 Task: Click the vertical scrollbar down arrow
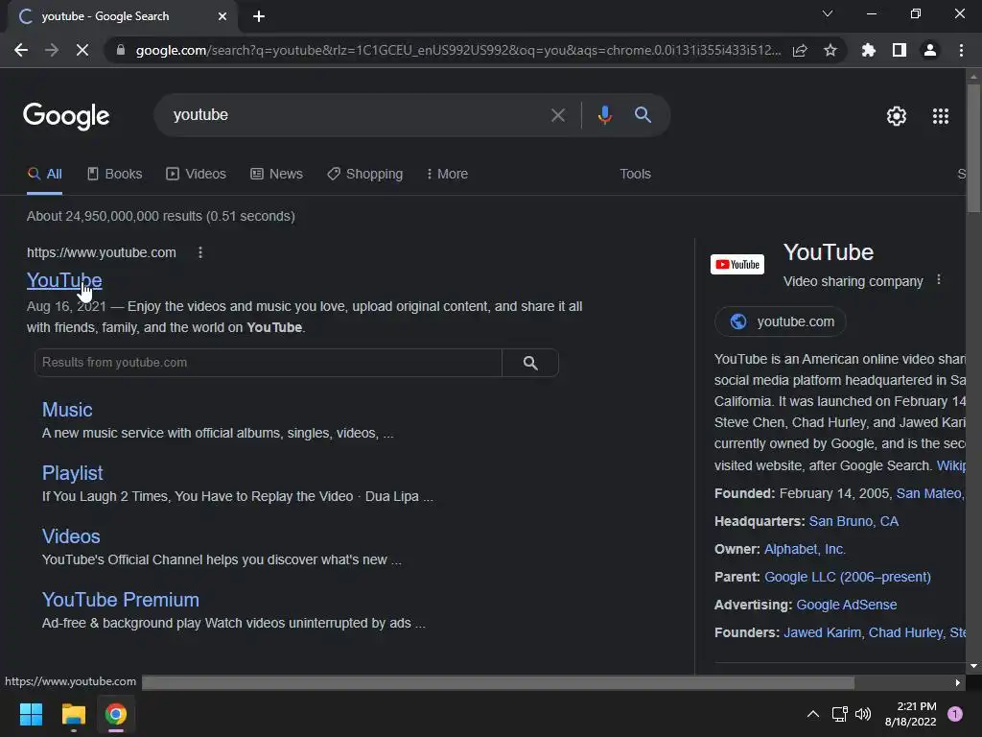pyautogui.click(x=973, y=666)
